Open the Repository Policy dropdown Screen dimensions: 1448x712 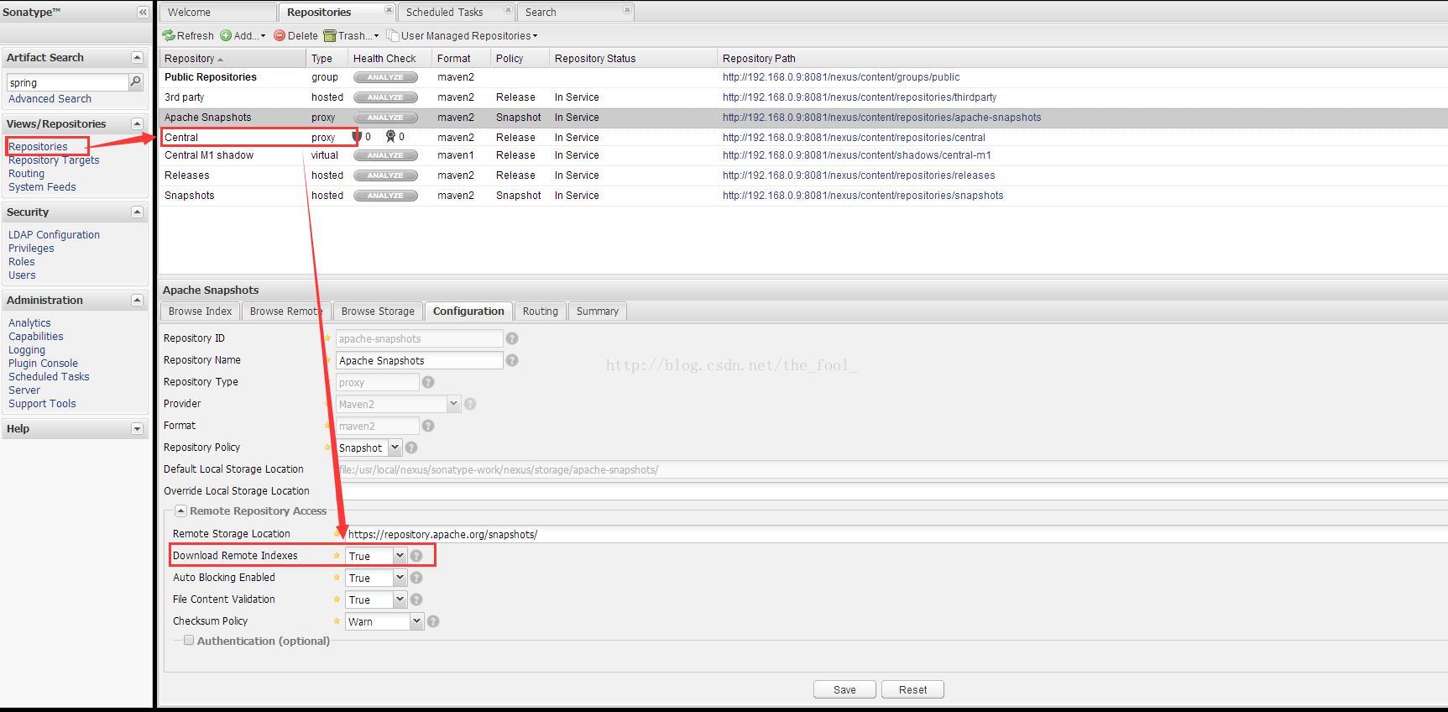click(x=395, y=448)
